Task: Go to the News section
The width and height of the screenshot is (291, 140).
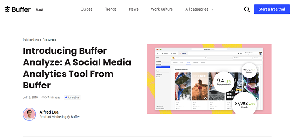Action: [x=133, y=9]
